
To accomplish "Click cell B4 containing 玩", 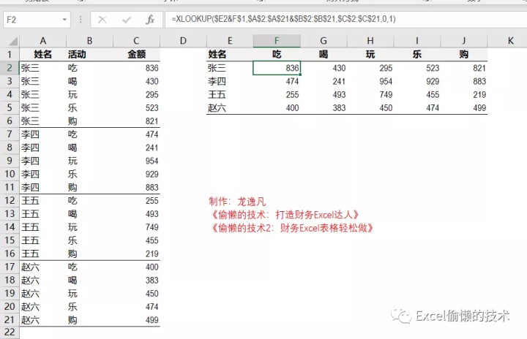I will click(x=90, y=95).
